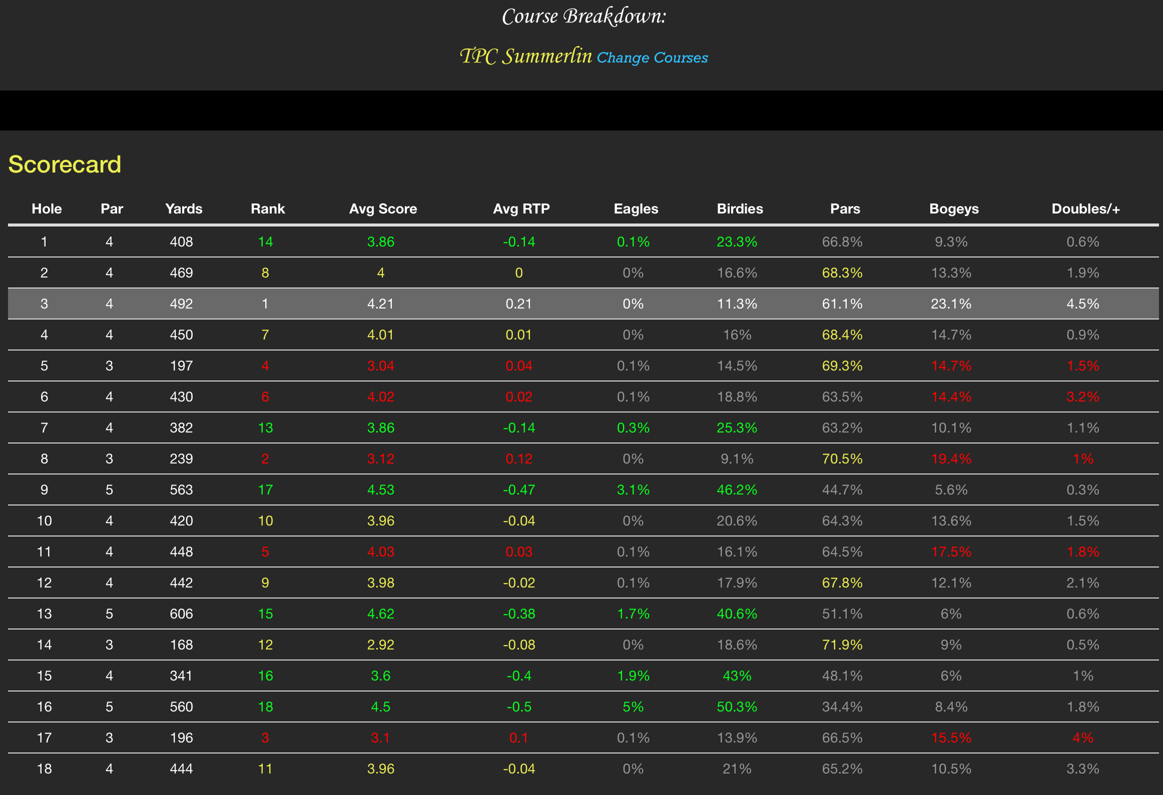
Task: Click the 1.9% eagles value
Action: click(633, 675)
